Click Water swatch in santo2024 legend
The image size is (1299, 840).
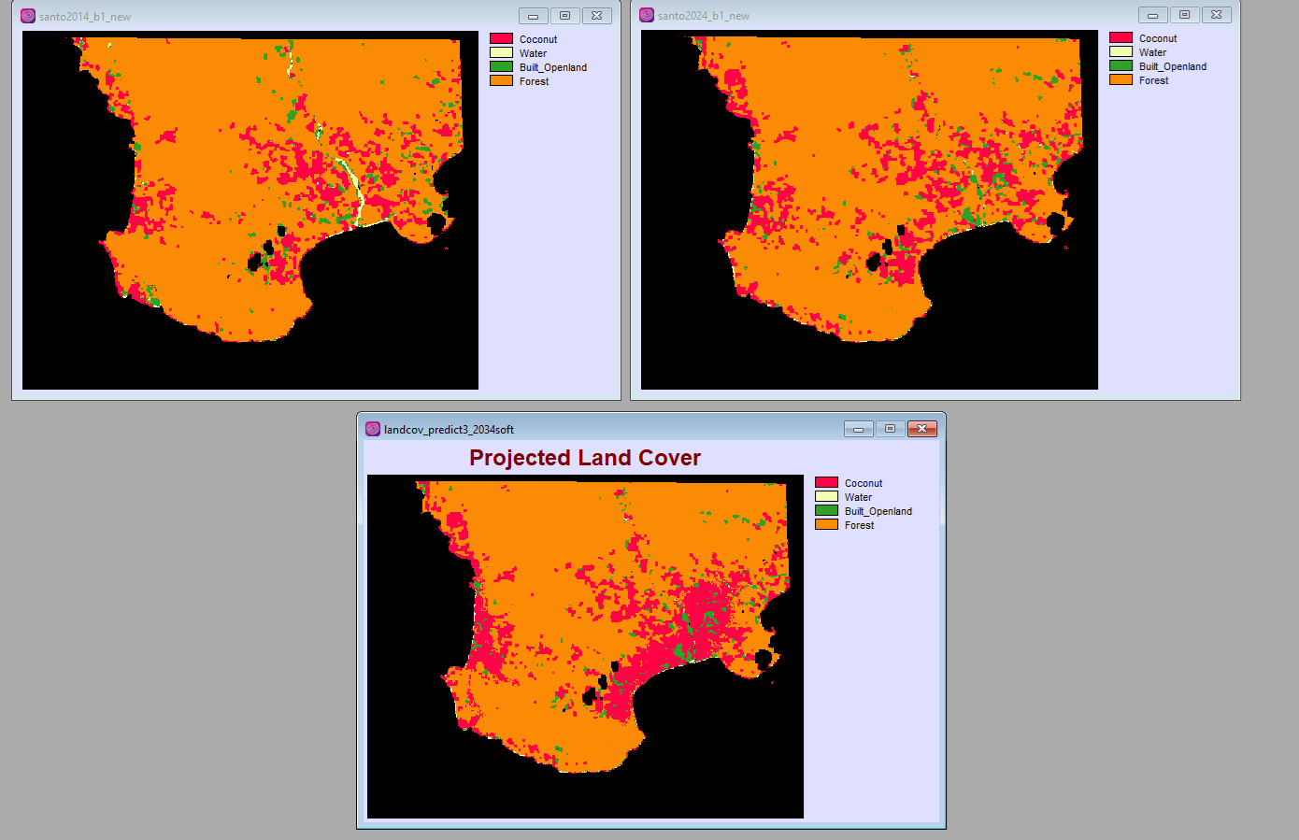click(x=1121, y=51)
